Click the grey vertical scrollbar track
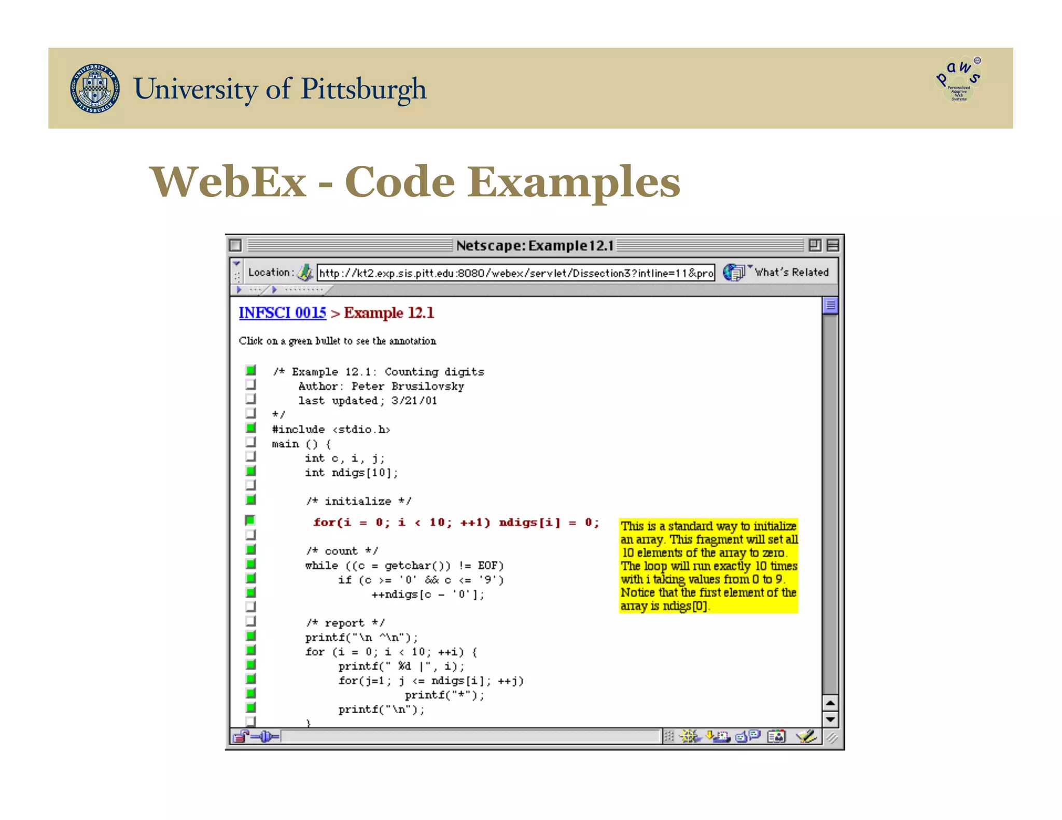Image resolution: width=1062 pixels, height=820 pixels. click(830, 504)
